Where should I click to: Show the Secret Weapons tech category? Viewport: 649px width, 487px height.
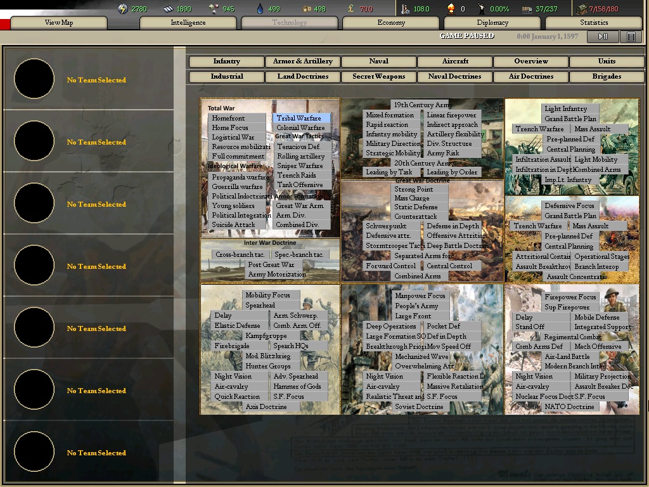(379, 77)
